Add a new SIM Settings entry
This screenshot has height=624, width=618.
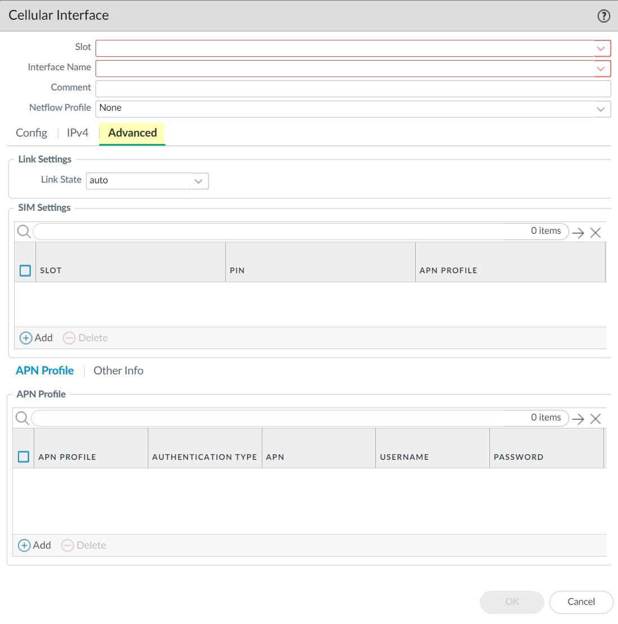tap(37, 338)
